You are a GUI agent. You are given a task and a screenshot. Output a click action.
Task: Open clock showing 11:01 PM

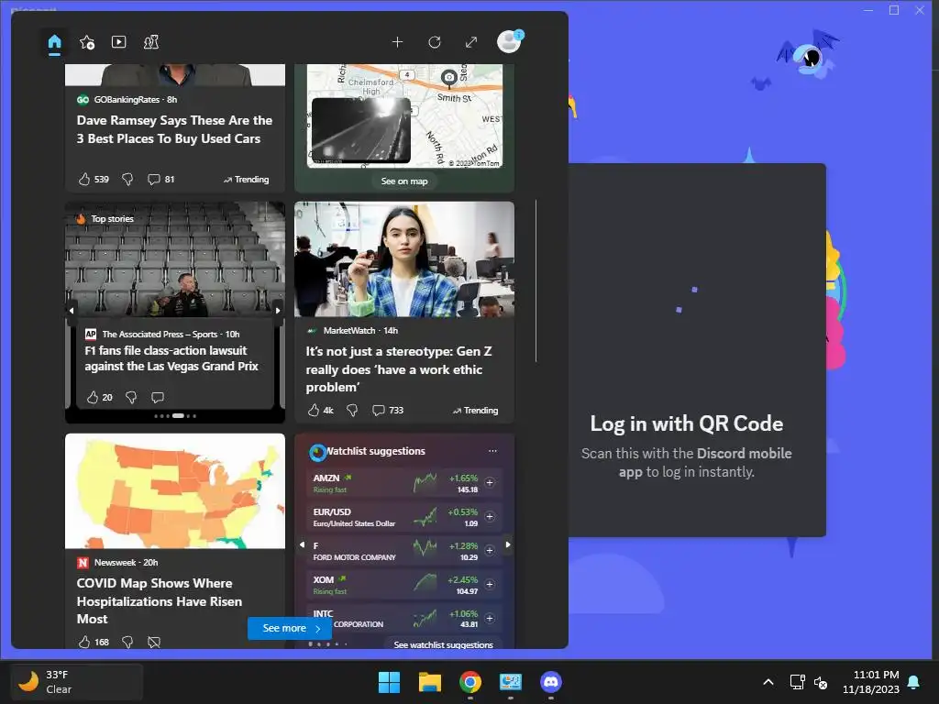[871, 682]
